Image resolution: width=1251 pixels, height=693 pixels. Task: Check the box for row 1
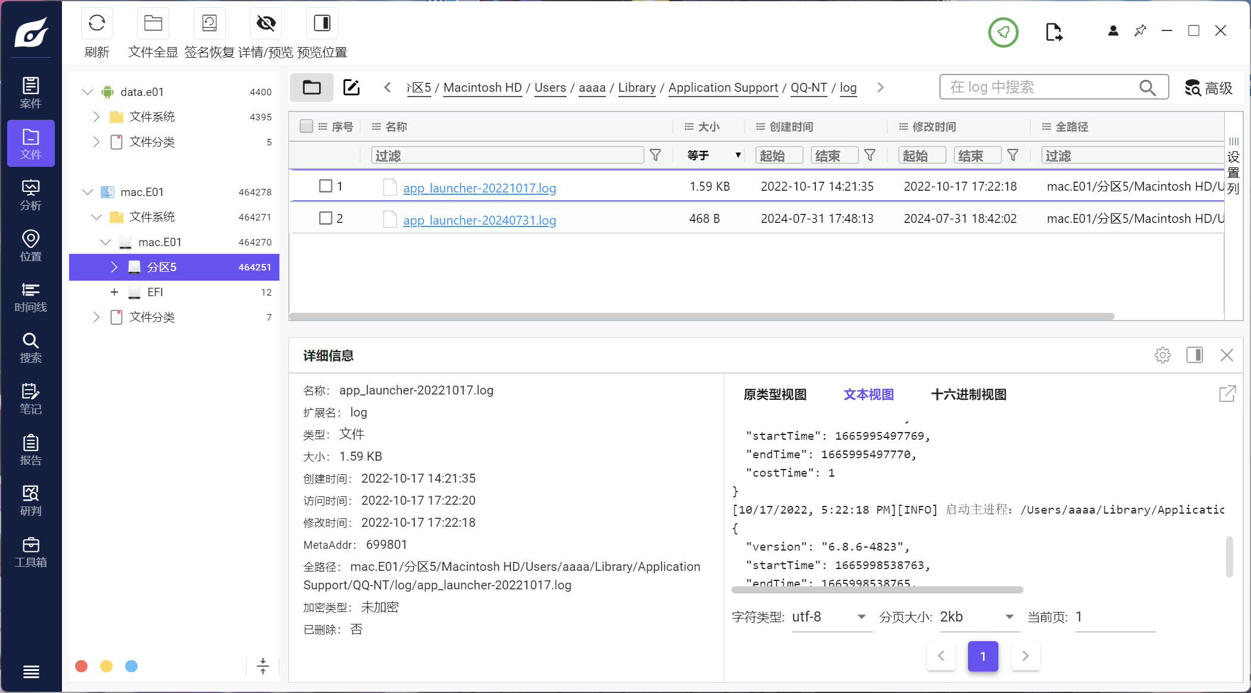[326, 186]
